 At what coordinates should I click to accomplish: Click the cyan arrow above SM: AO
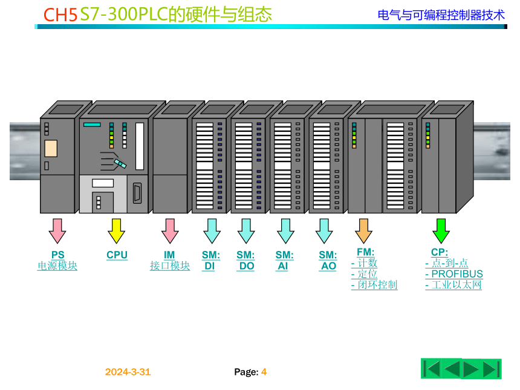pyautogui.click(x=324, y=231)
